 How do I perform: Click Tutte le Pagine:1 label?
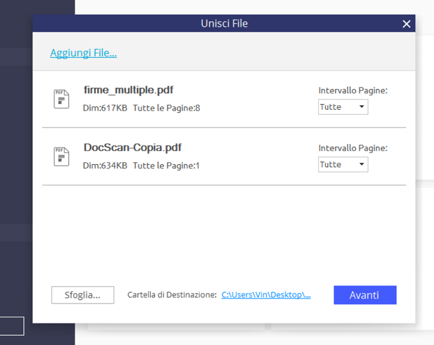click(x=166, y=165)
